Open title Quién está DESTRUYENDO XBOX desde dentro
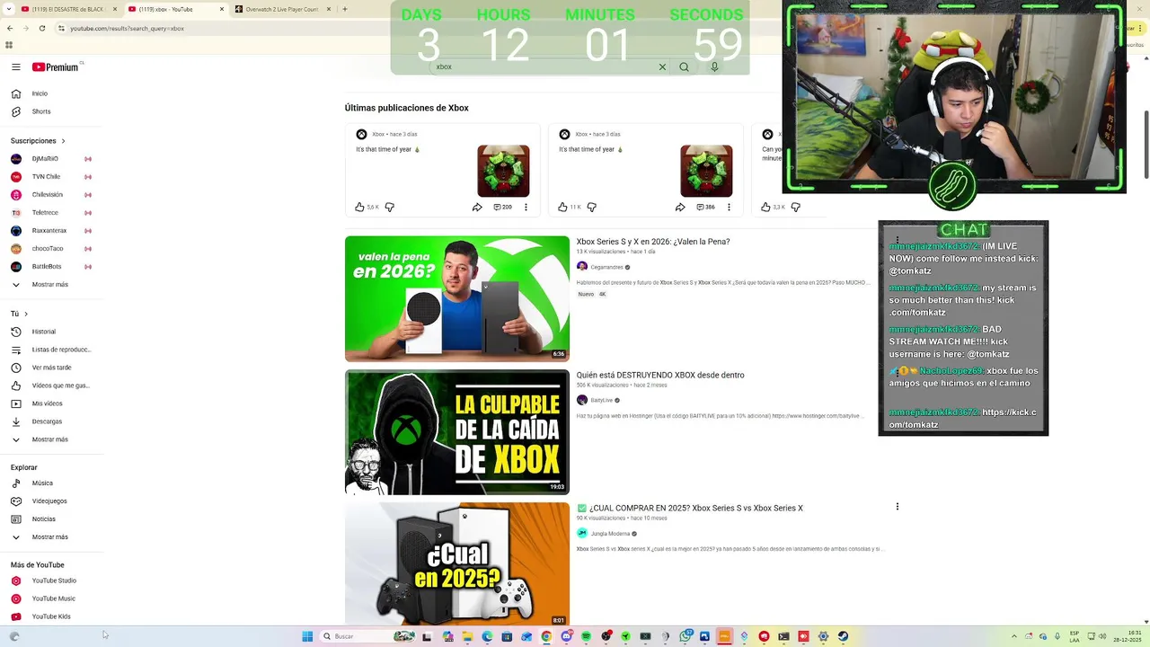 point(659,375)
